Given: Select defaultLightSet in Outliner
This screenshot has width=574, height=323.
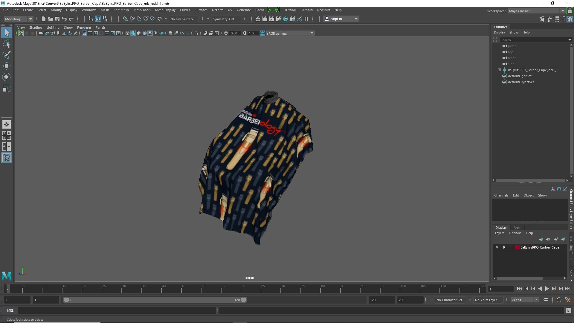Looking at the screenshot, I should (520, 76).
